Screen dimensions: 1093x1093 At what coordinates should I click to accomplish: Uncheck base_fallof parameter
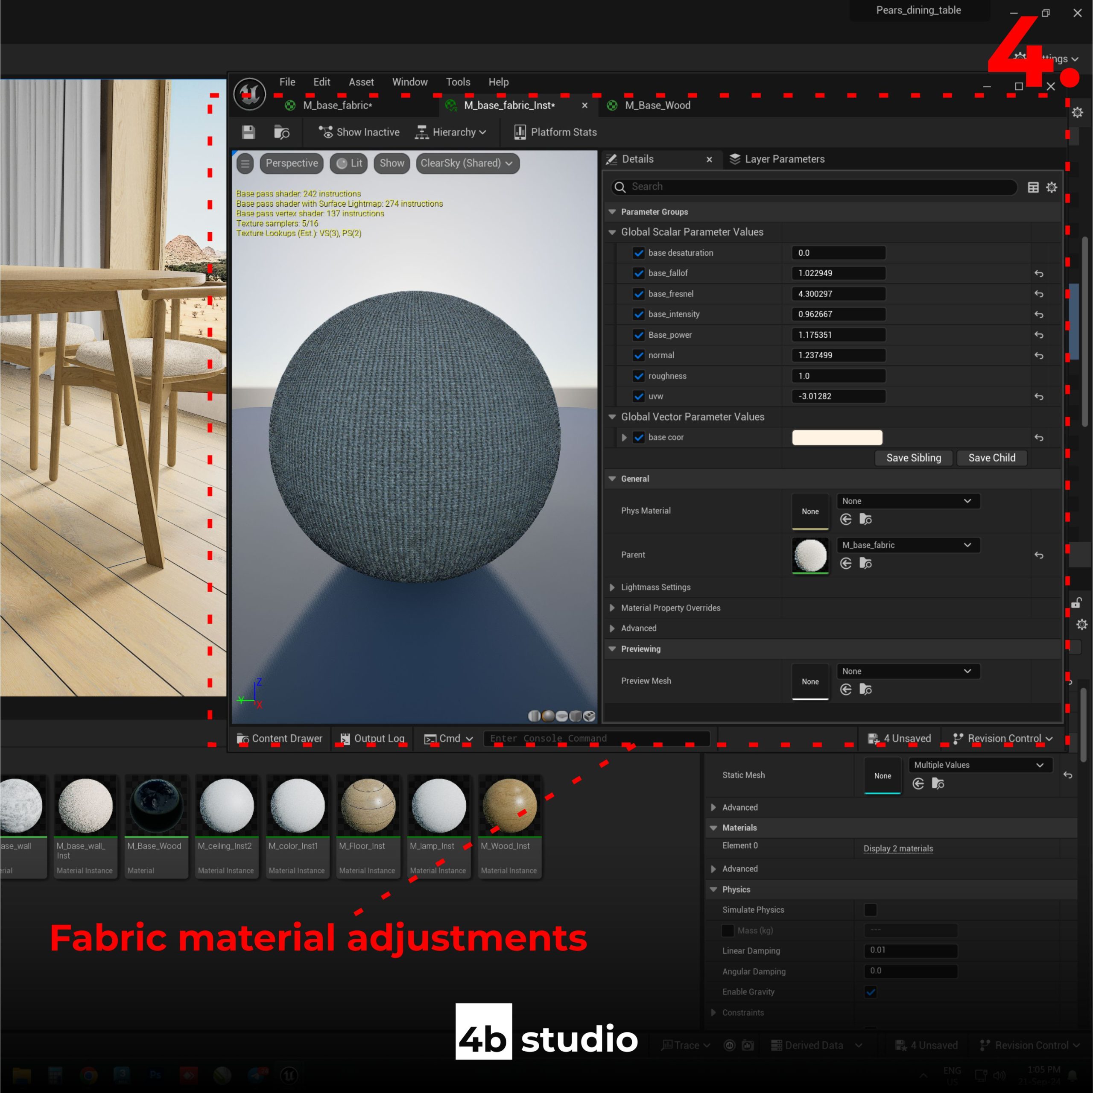(639, 273)
